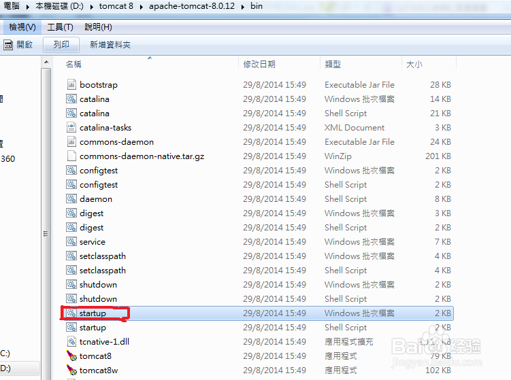
Task: Click the bin breadcrumb segment
Action: coord(256,6)
